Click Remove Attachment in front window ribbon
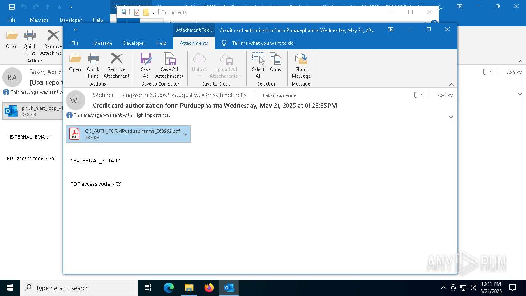This screenshot has width=526, height=296. click(116, 65)
